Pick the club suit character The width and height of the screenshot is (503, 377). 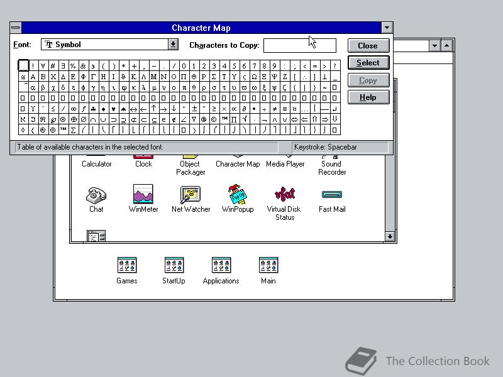(93, 109)
